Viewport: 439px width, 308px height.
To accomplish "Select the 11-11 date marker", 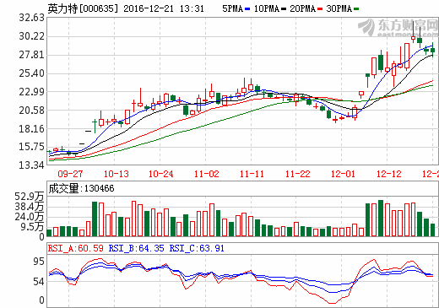I will coord(252,174).
